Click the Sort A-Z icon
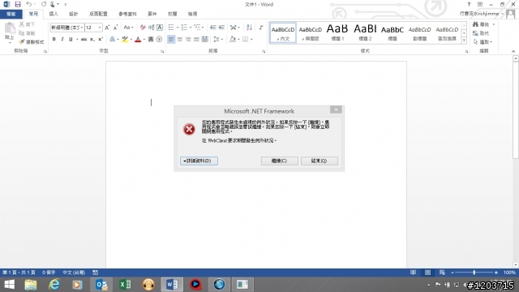This screenshot has height=292, width=519. coord(249,28)
